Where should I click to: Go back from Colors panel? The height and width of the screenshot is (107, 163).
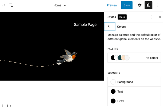pos(109,26)
